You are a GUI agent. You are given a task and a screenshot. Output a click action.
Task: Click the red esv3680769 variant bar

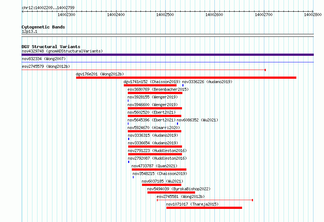155,93
